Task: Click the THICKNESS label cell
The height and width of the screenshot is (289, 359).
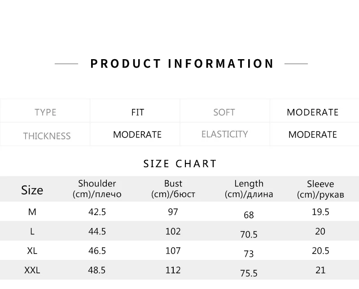Action: pyautogui.click(x=47, y=136)
